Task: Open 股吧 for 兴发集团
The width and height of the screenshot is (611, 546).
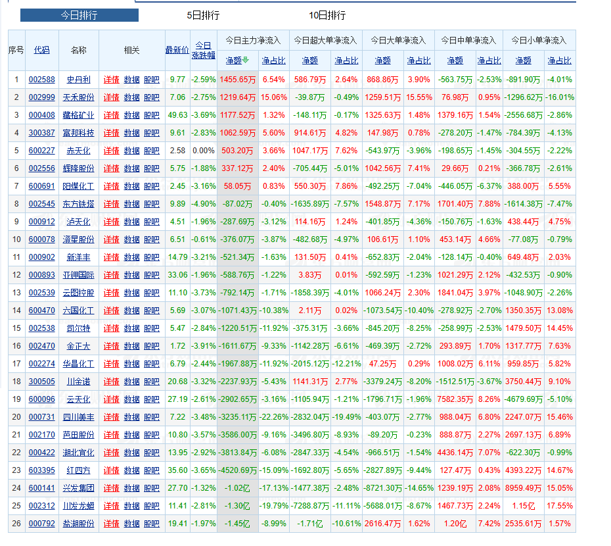Action: 152,488
